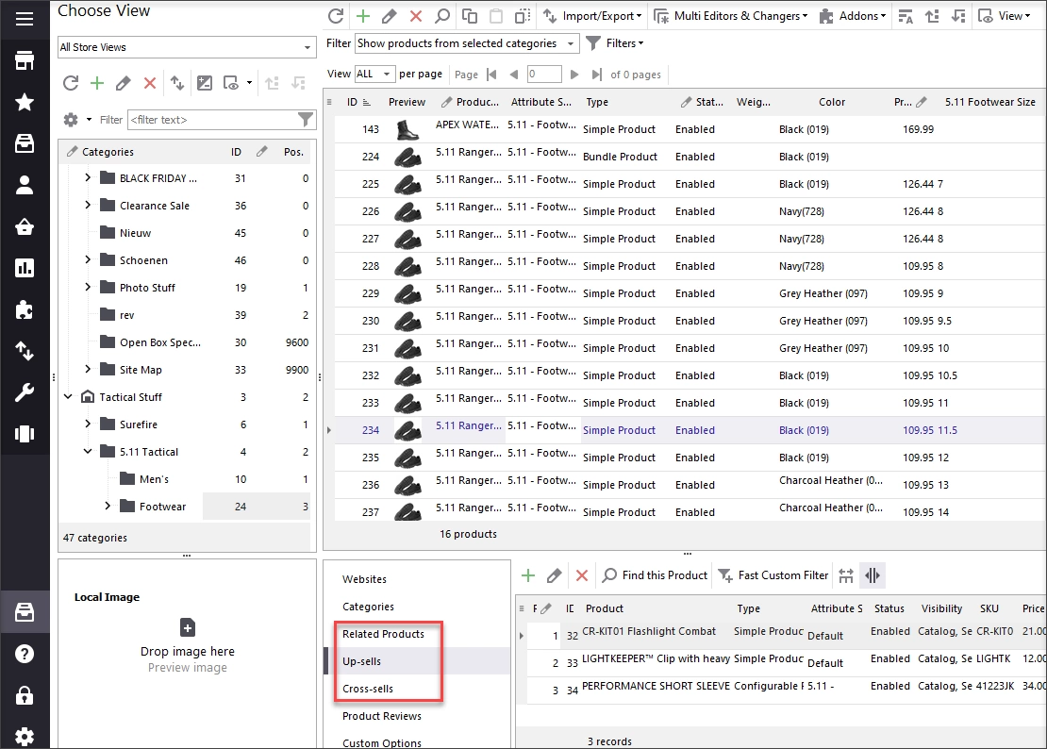Select the CR-KIT01 Flashlight Combat row
The width and height of the screenshot is (1047, 749).
coord(781,636)
